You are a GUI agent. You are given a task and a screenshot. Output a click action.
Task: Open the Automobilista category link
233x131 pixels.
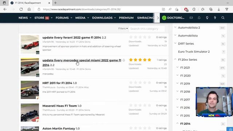pos(188,36)
